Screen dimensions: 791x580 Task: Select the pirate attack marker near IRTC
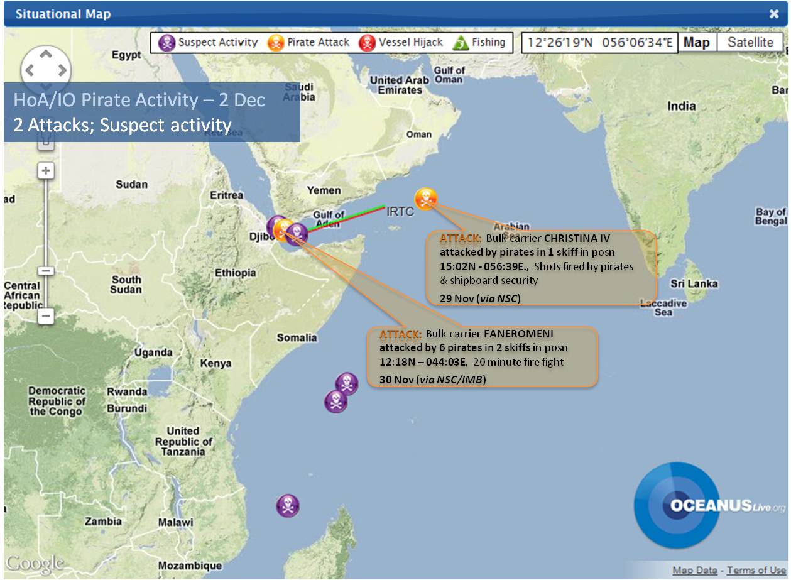(426, 199)
